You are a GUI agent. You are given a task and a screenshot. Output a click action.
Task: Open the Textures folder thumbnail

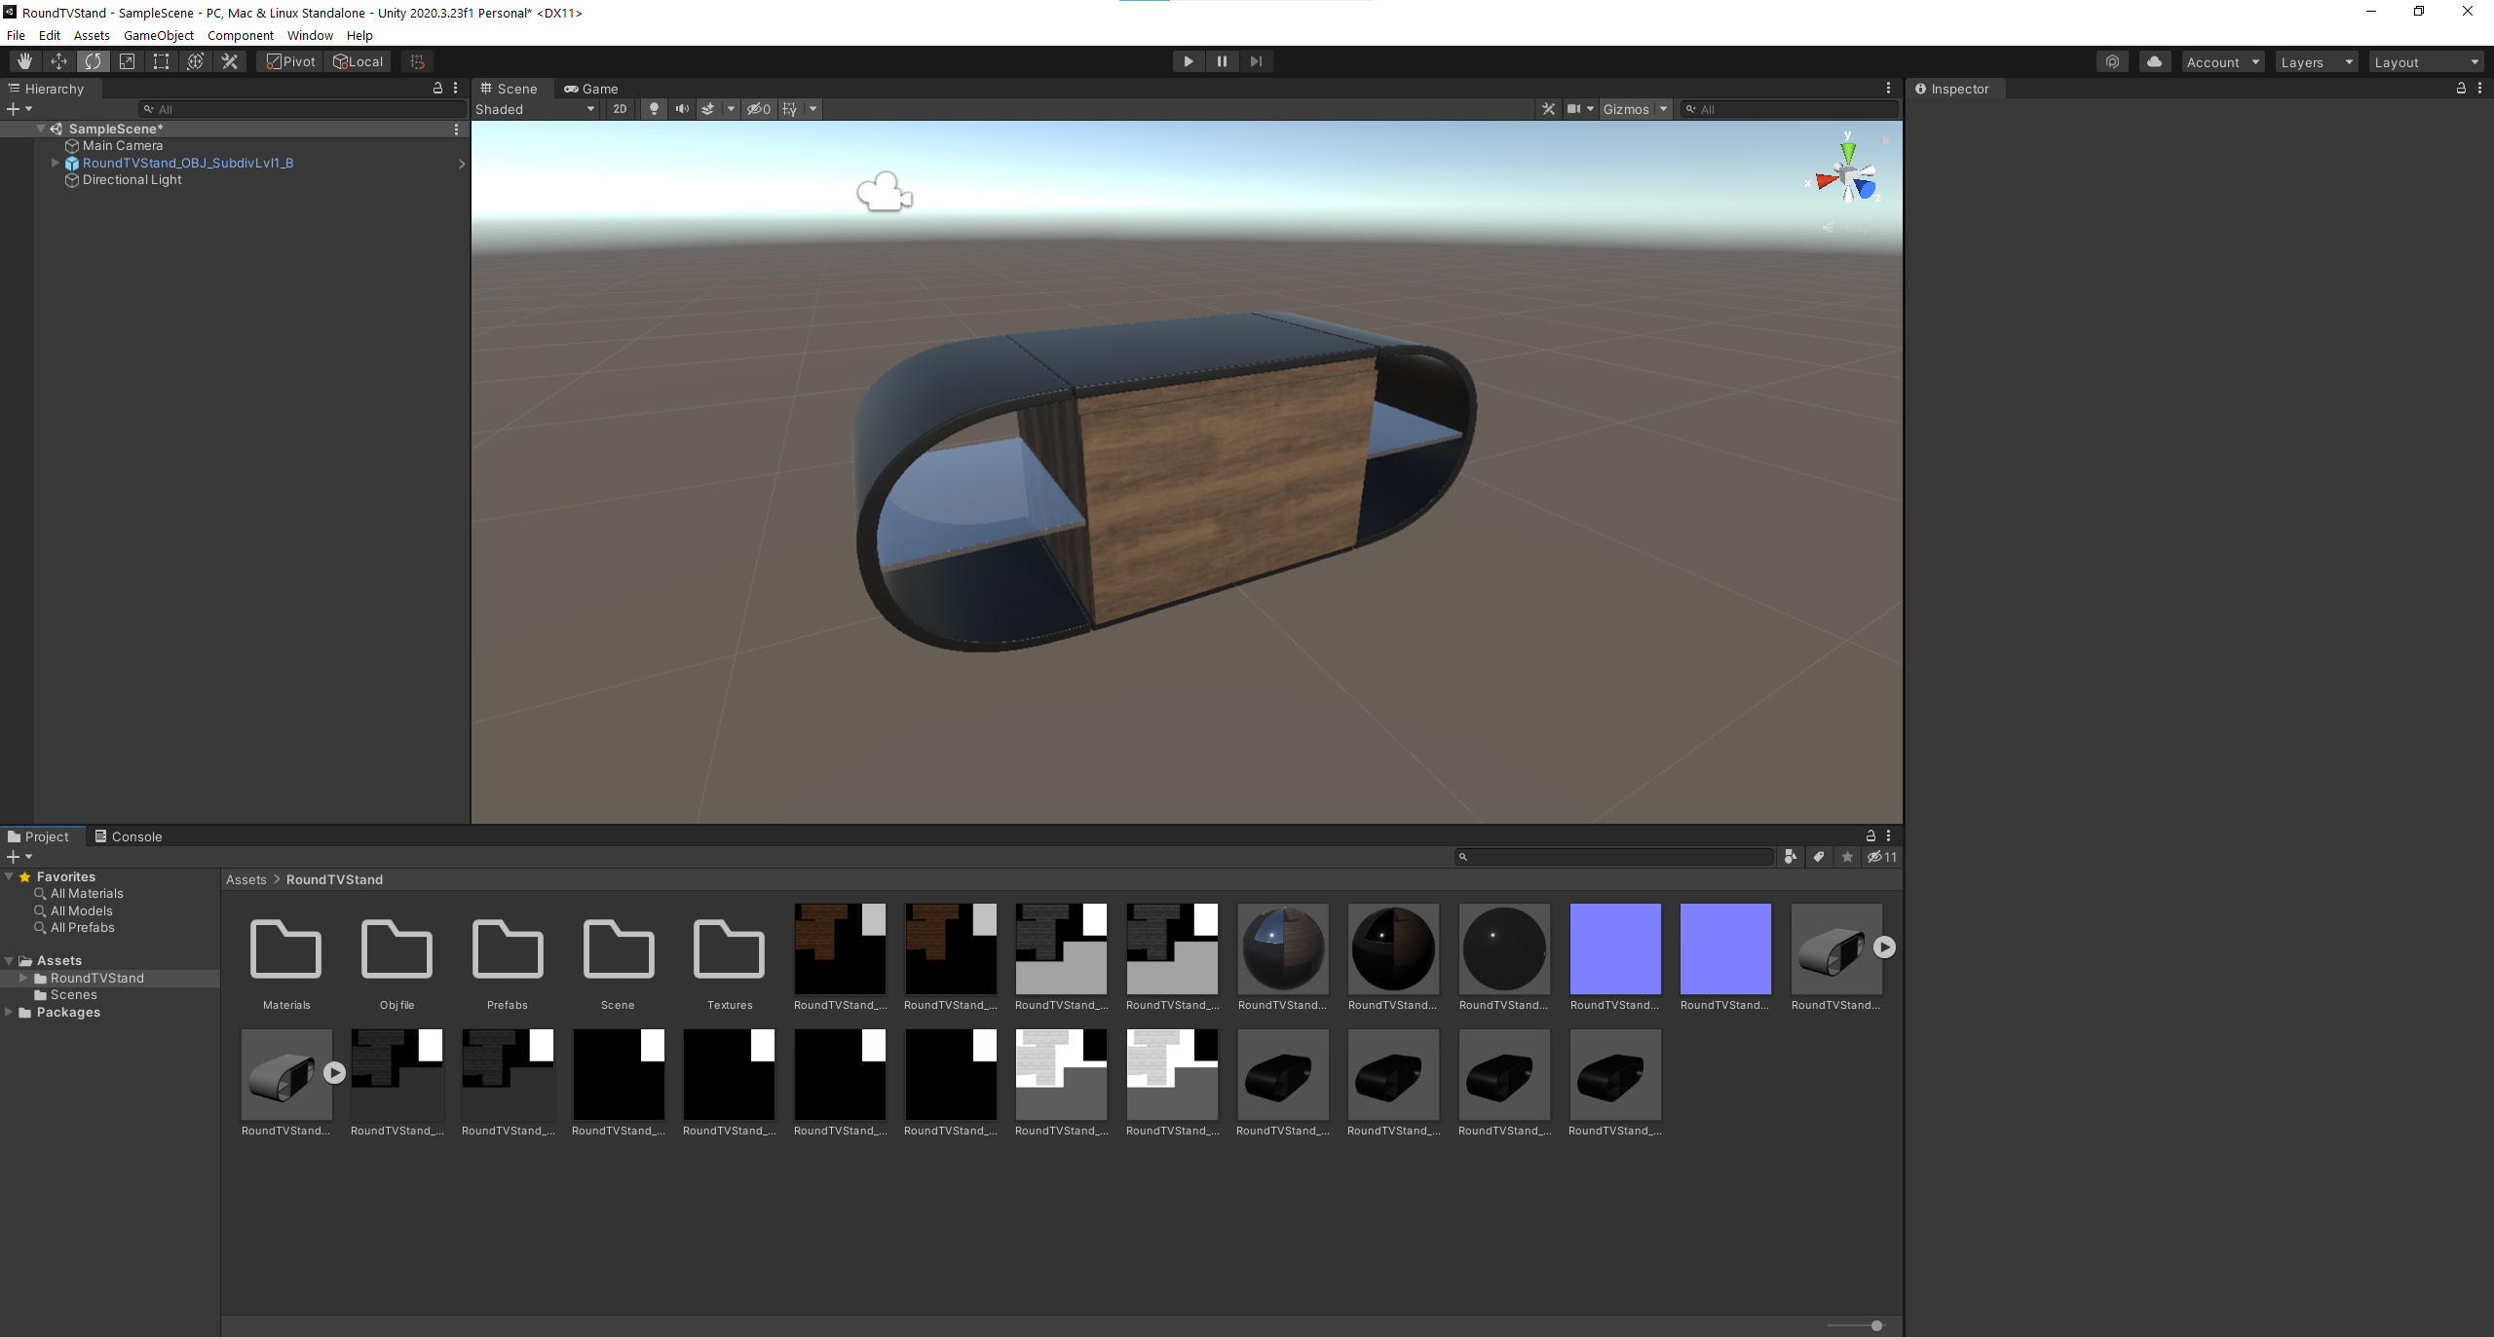click(729, 949)
